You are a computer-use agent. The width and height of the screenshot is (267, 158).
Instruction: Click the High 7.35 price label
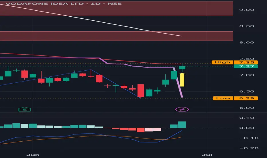coord(235,62)
